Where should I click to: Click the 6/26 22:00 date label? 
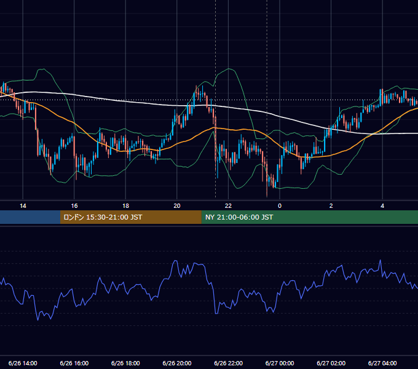pos(229,363)
